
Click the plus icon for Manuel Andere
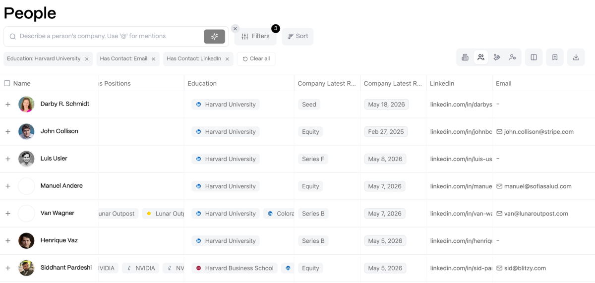pyautogui.click(x=8, y=186)
